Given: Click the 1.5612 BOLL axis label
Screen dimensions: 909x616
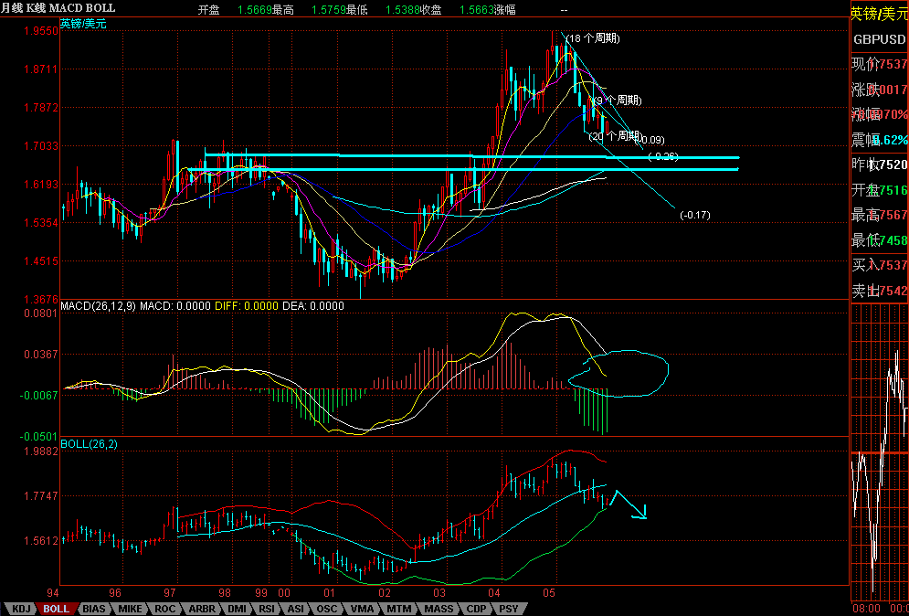Looking at the screenshot, I should pos(41,540).
